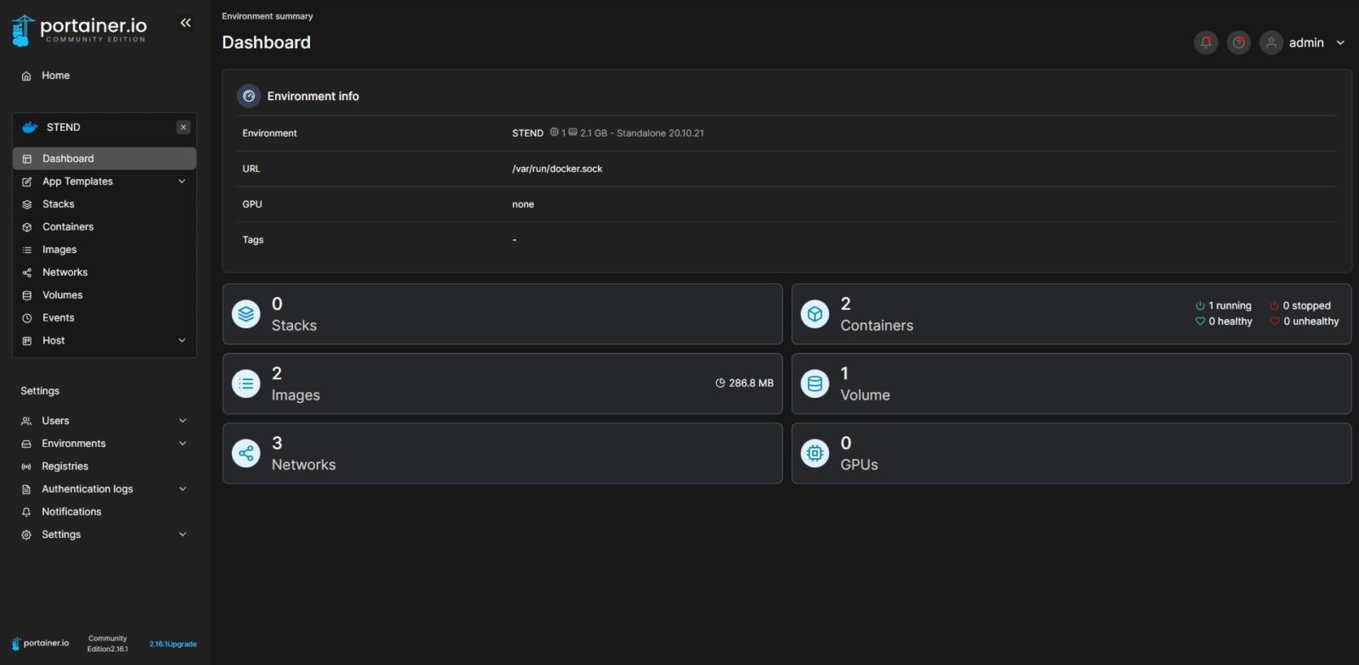Click the '1 running' containers status
Image resolution: width=1359 pixels, height=665 pixels.
pos(1223,306)
